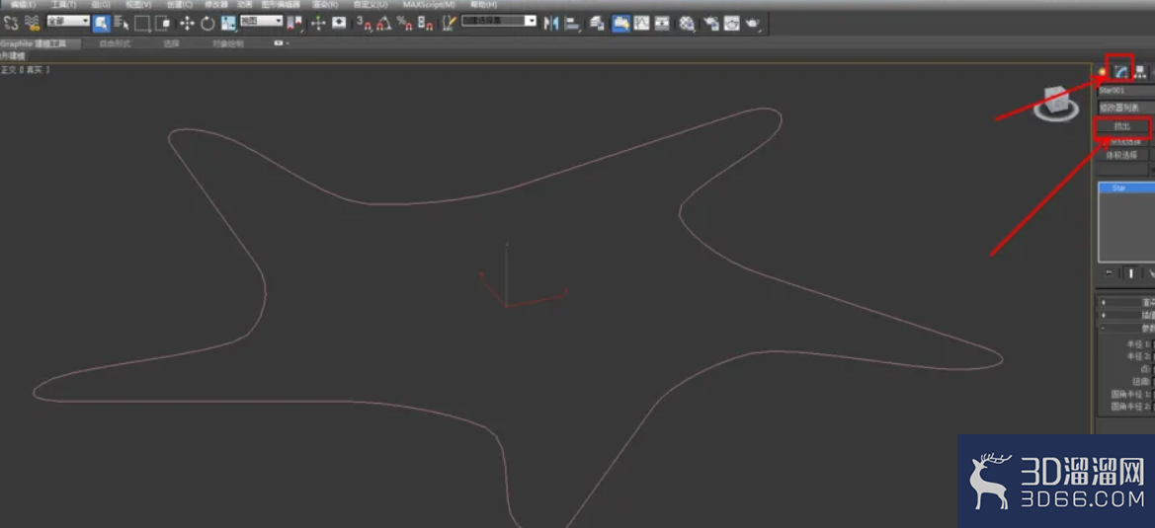Open the Create menu
The width and height of the screenshot is (1155, 528).
coord(180,4)
